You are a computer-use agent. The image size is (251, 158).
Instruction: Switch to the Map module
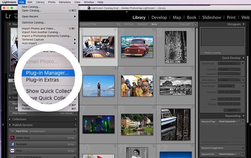point(177,18)
